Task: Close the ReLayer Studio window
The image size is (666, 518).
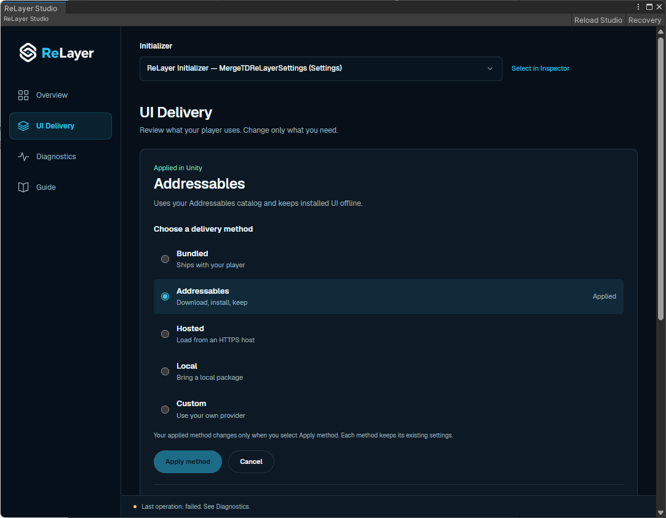Action: 659,7
